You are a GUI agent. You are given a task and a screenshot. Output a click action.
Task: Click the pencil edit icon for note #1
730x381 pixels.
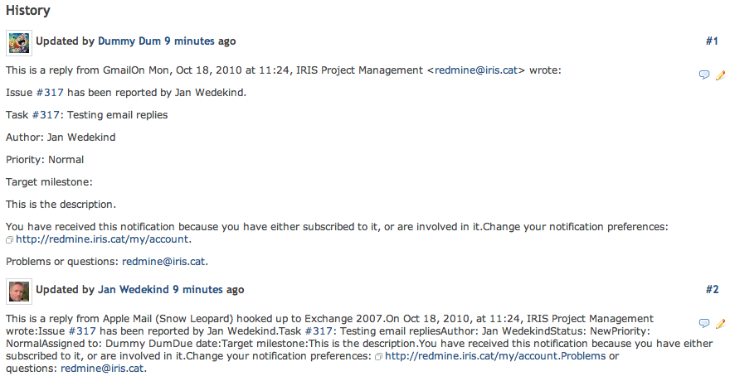[720, 75]
